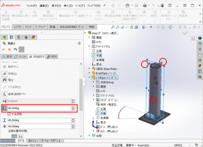
Task: Toggle the 寸法反転 checkbox
Action: click(x=9, y=114)
